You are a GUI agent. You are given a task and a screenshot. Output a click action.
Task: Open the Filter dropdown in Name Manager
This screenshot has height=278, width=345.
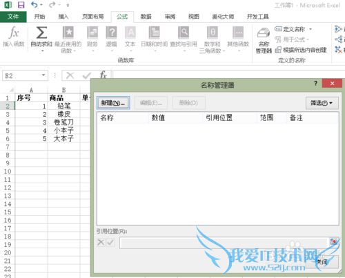click(322, 103)
